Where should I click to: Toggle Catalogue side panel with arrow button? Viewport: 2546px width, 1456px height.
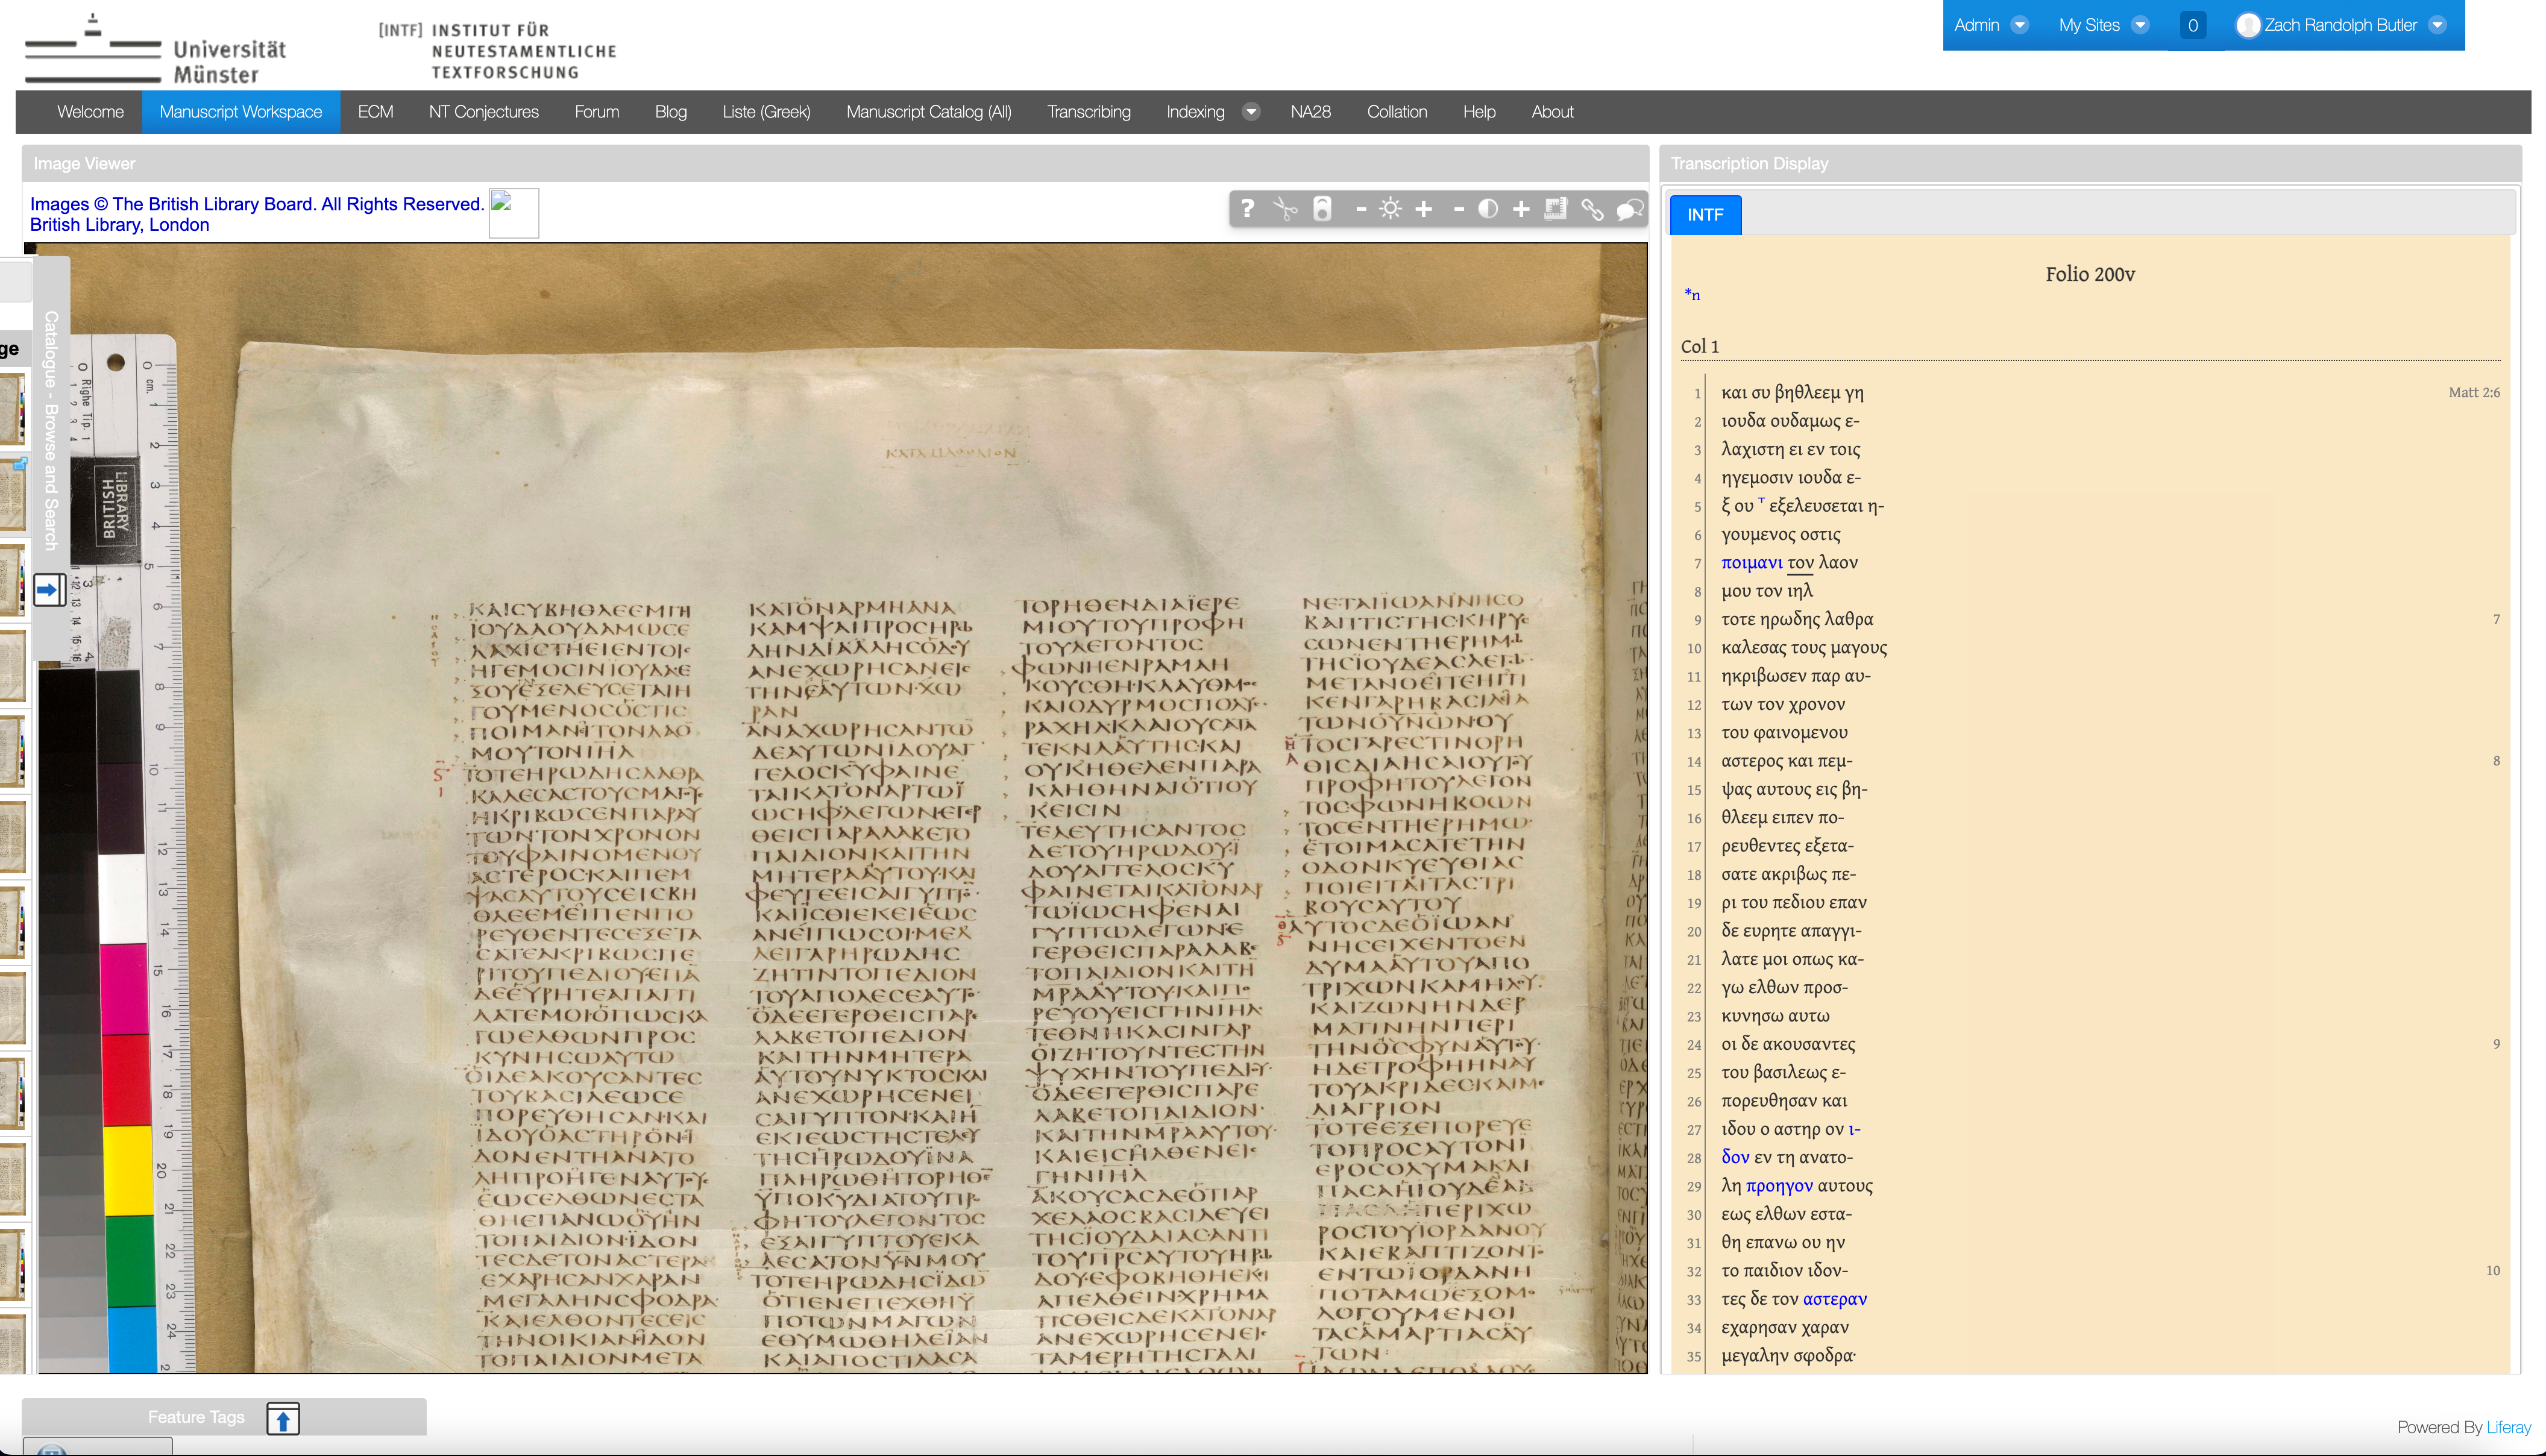[x=48, y=590]
